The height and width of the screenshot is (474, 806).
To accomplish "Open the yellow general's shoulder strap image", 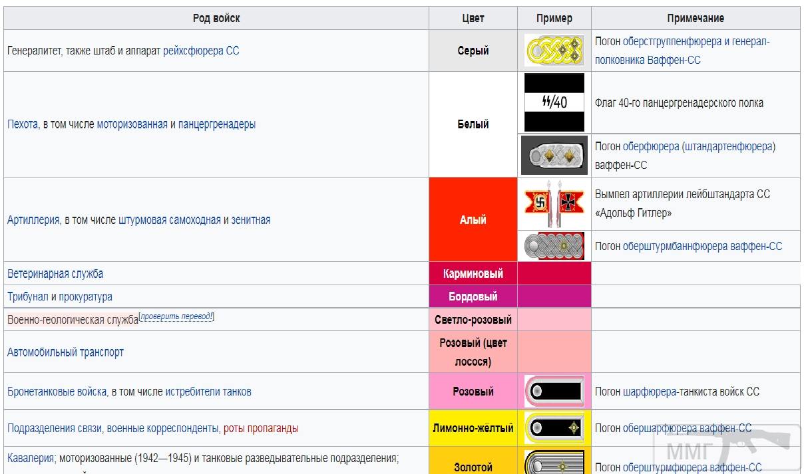I will [554, 51].
